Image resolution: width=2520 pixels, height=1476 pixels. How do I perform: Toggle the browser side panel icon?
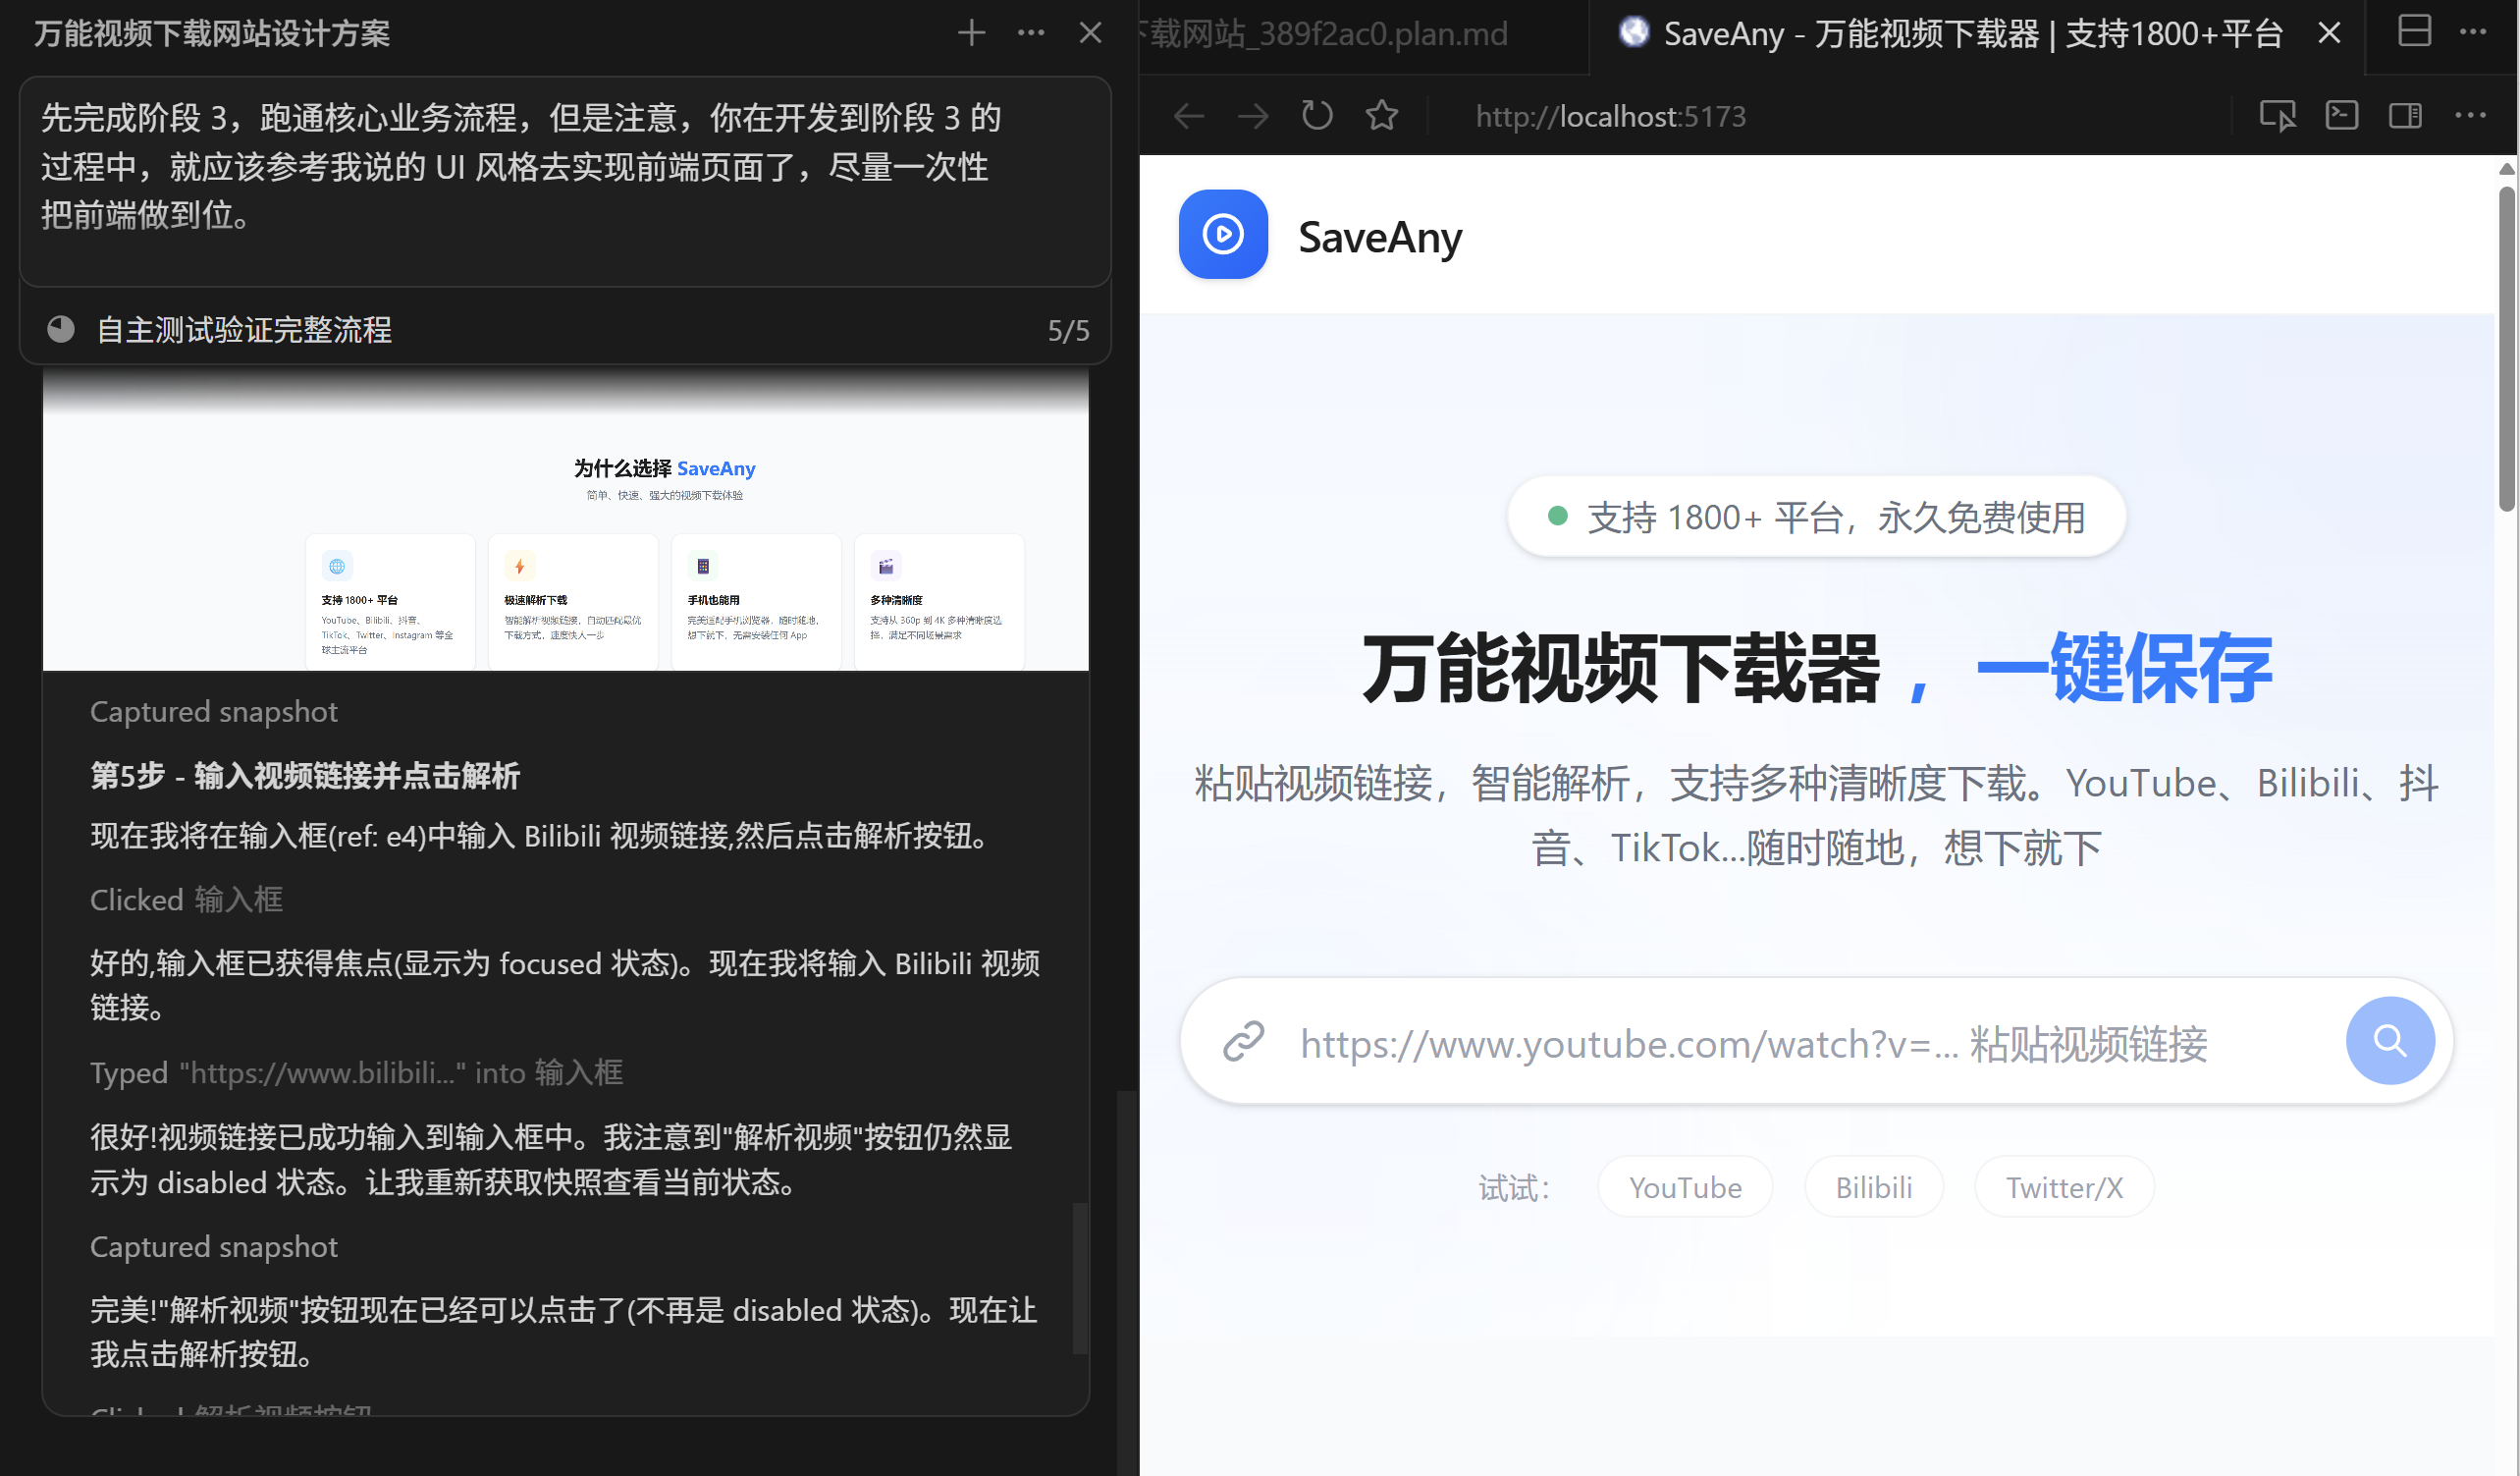point(2405,116)
